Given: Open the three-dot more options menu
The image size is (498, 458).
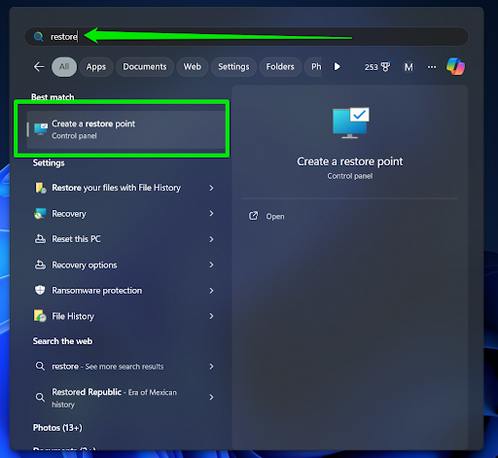Looking at the screenshot, I should (432, 67).
